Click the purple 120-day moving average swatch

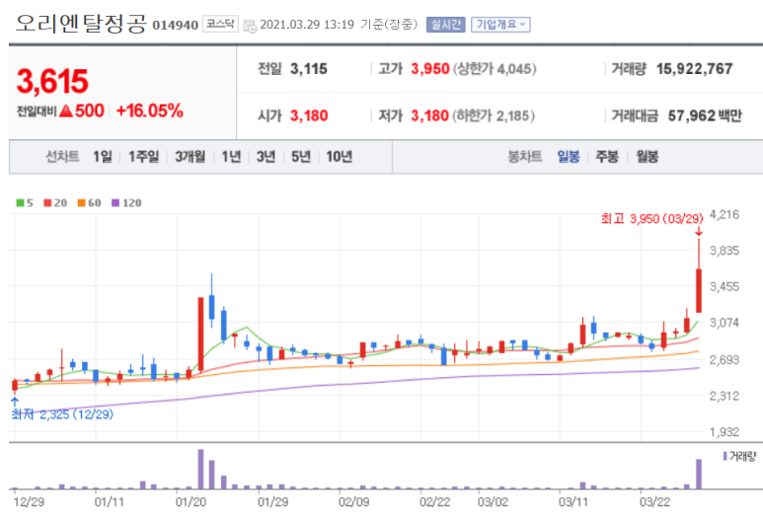tap(115, 203)
